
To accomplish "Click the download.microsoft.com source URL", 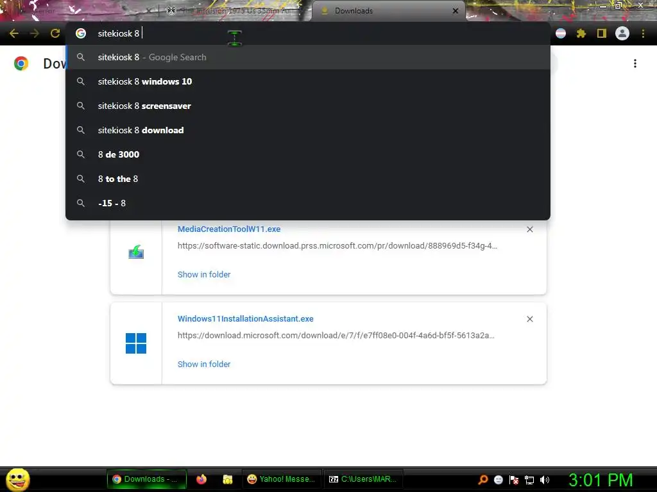I will [336, 336].
